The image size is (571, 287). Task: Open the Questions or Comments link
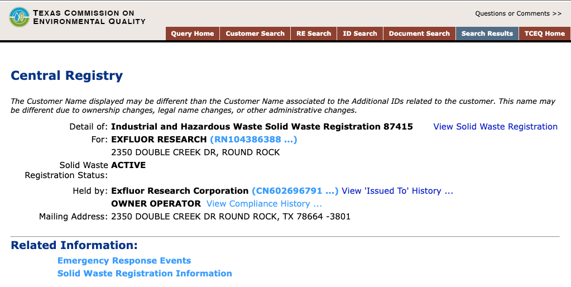[518, 13]
